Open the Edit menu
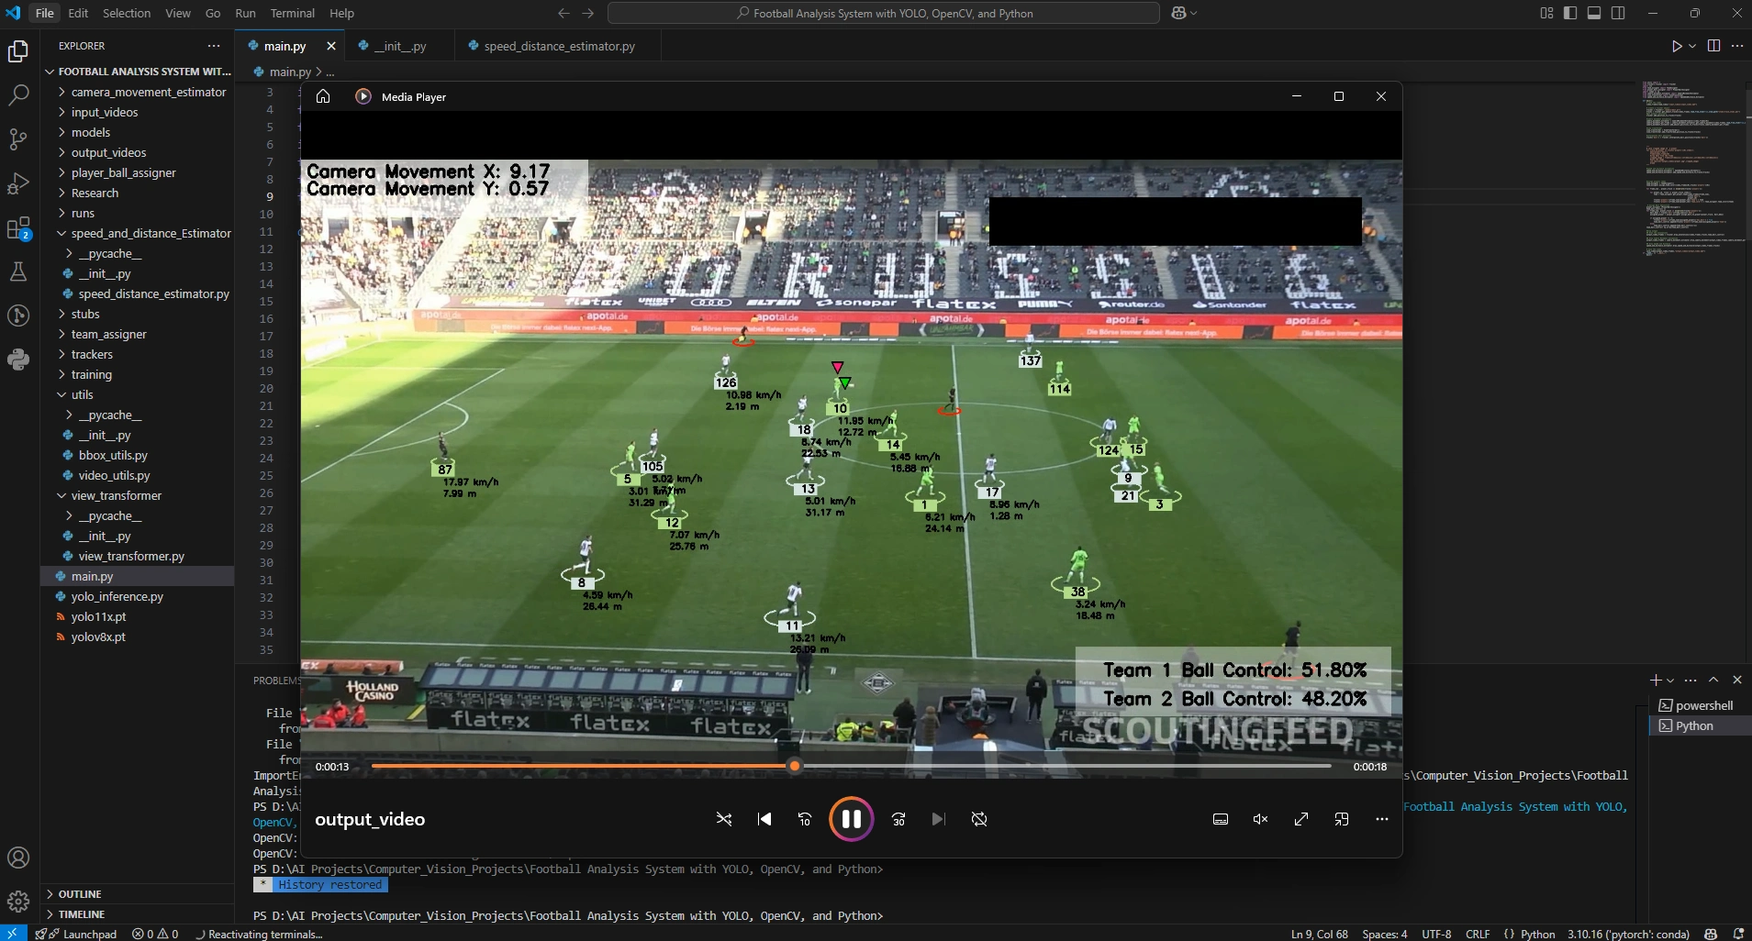 tap(78, 13)
